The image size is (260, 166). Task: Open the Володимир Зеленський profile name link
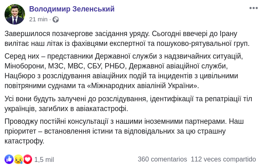pos(72,9)
